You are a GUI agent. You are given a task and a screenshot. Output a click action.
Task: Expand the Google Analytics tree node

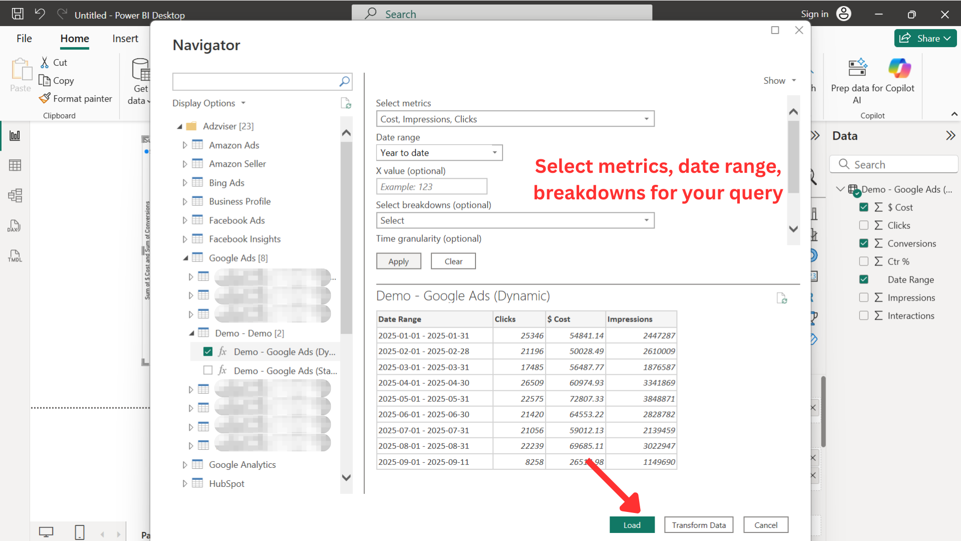(185, 464)
